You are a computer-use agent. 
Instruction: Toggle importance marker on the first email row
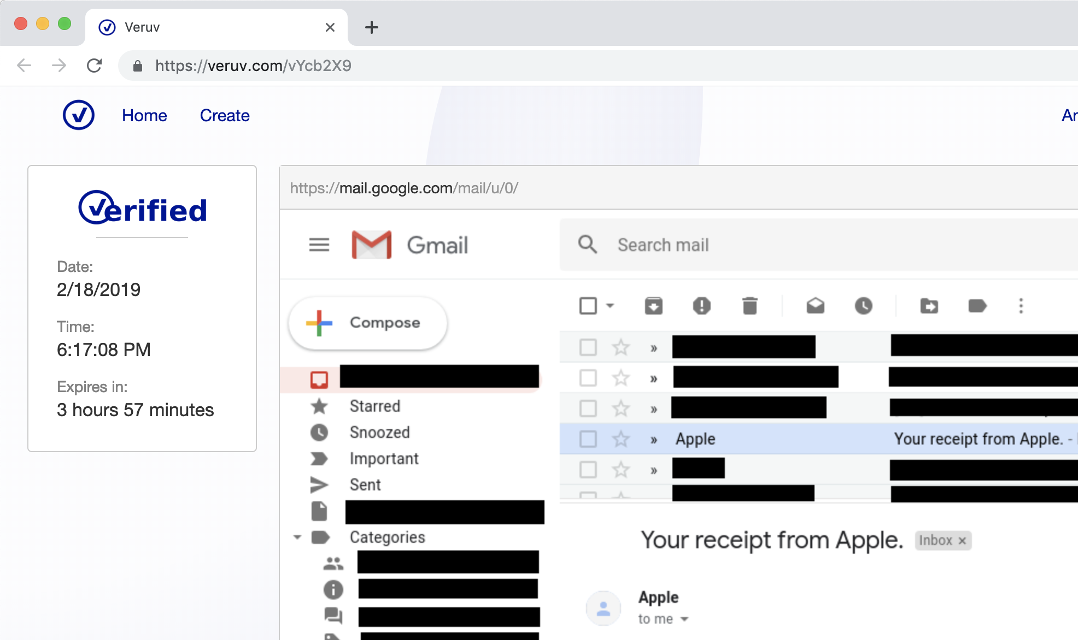(x=654, y=348)
